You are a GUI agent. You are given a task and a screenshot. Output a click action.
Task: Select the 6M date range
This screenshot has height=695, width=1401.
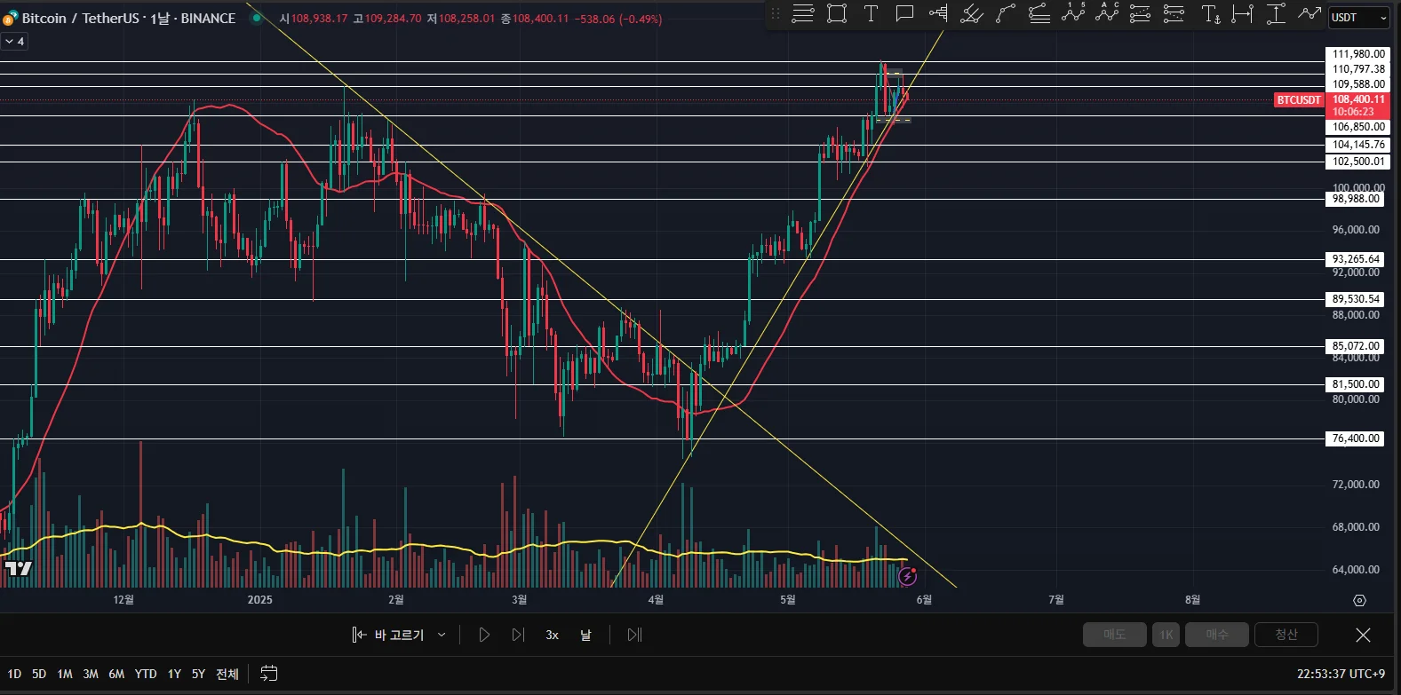tap(116, 674)
